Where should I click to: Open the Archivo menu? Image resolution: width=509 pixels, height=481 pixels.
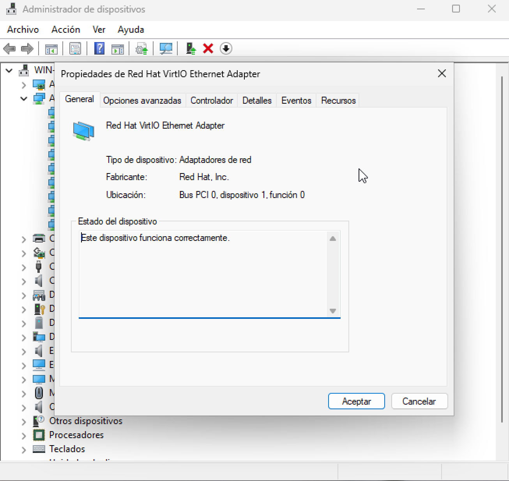pyautogui.click(x=23, y=30)
